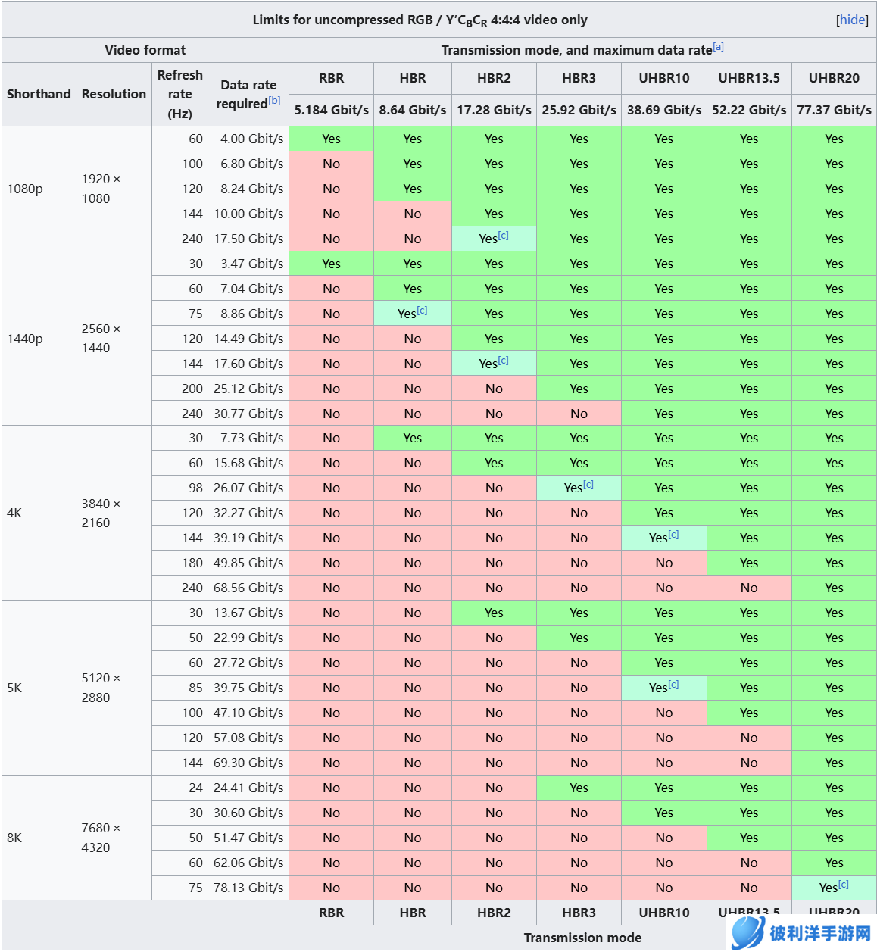The image size is (877, 952).
Task: Click footnote [c] in the 17.50 Gbit/s row
Action: coord(504,236)
